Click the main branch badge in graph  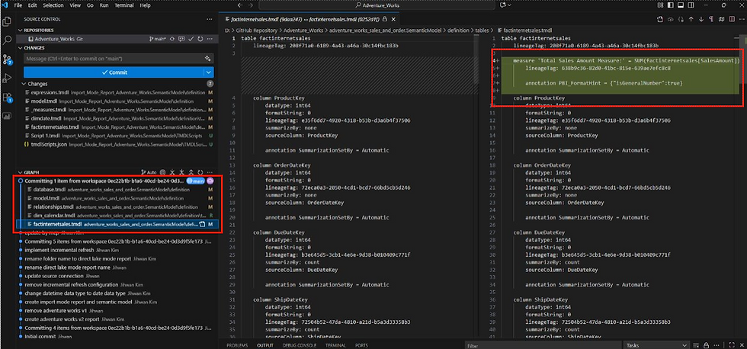(195, 181)
